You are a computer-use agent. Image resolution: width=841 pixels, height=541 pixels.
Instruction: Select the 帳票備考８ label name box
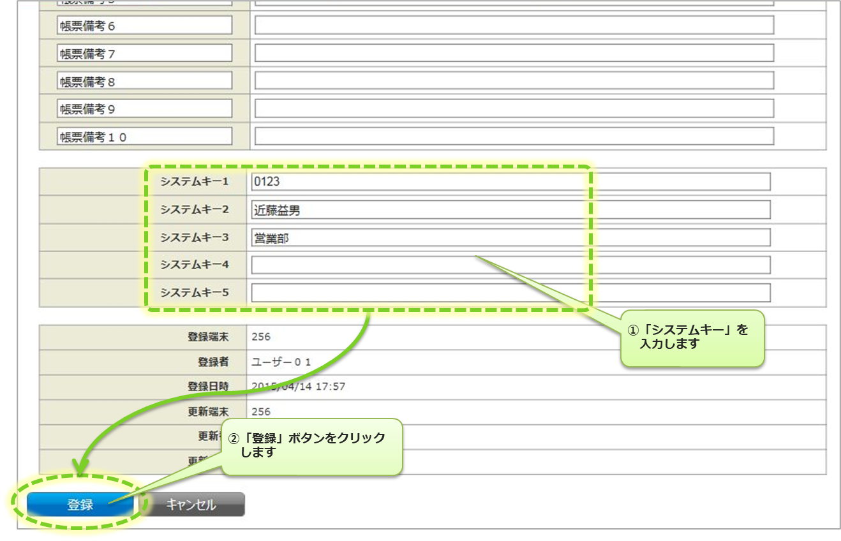tap(144, 81)
